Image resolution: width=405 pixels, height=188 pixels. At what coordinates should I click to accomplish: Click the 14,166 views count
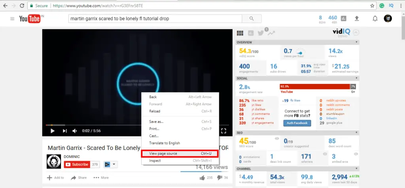[x=212, y=167]
